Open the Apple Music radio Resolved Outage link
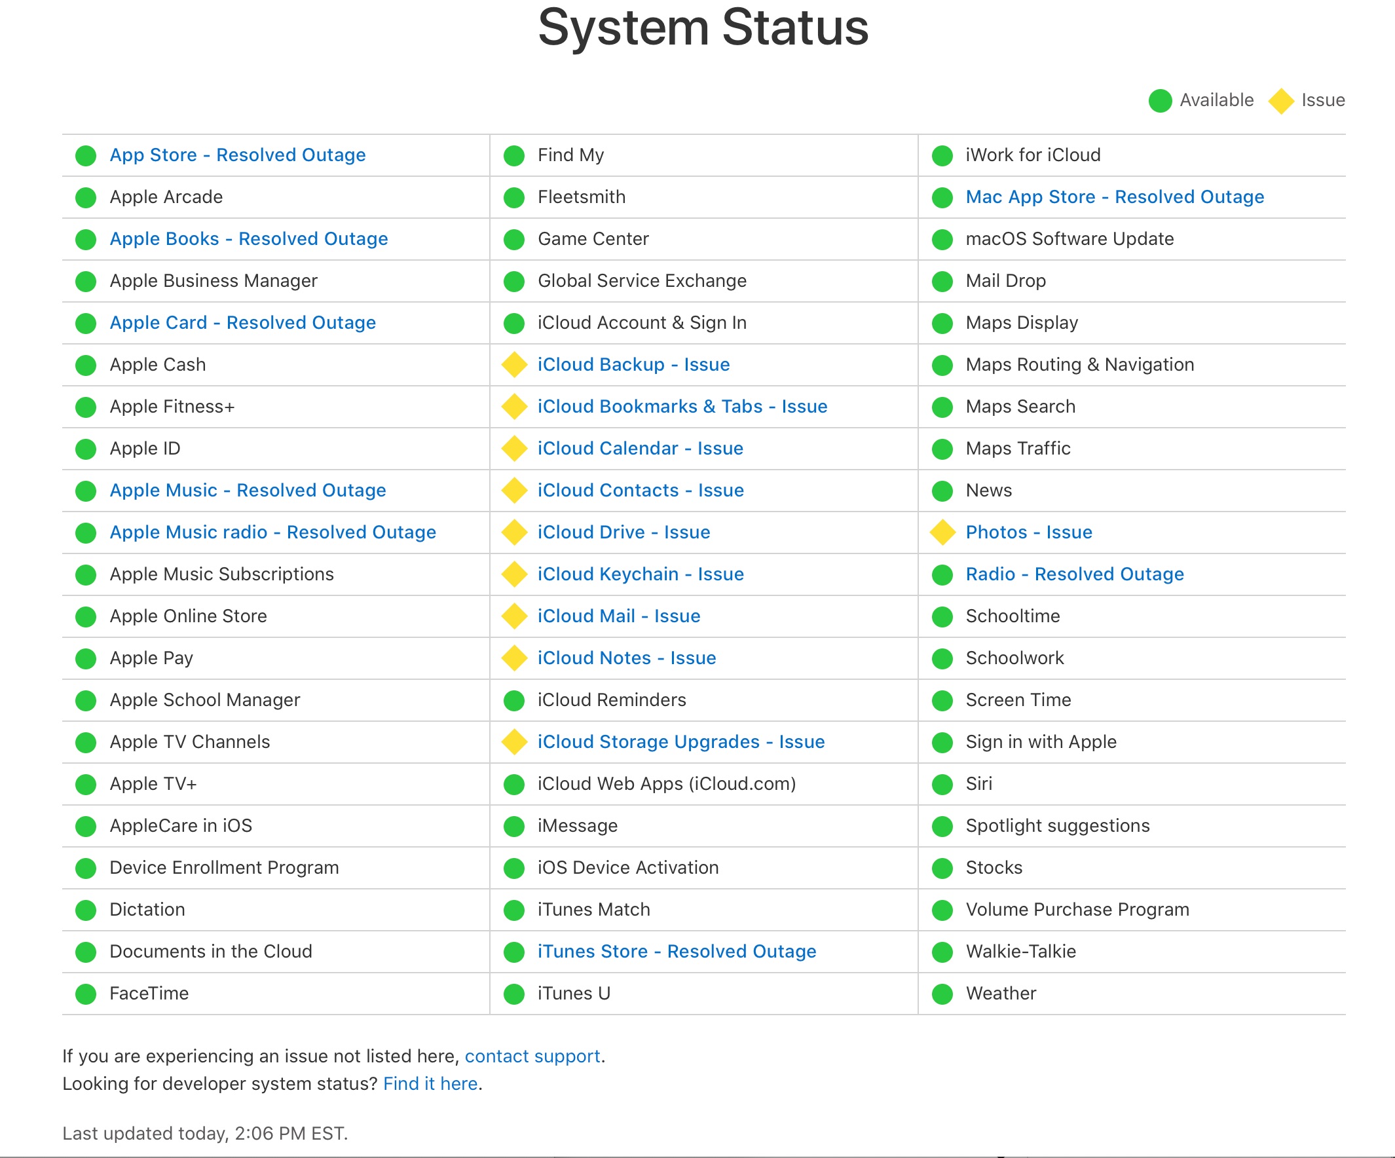The width and height of the screenshot is (1395, 1158). pos(273,532)
